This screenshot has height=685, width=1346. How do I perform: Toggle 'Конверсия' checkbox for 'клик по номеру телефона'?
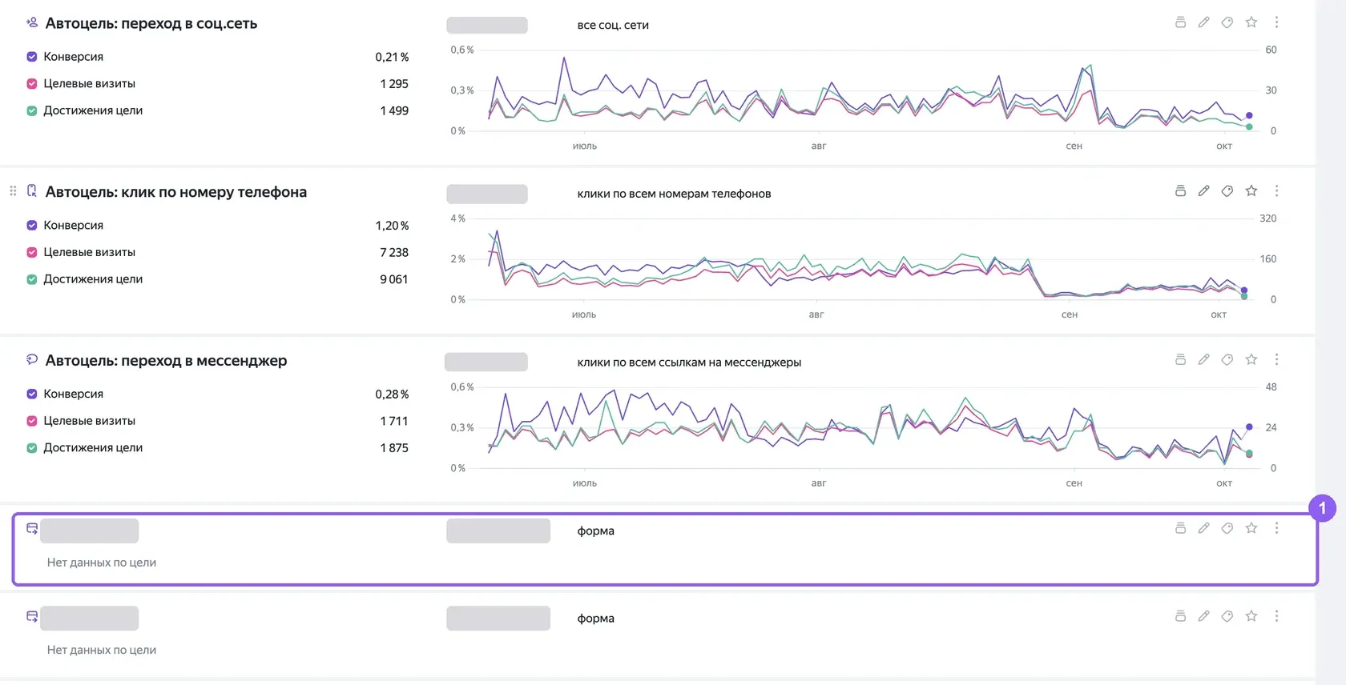(x=32, y=226)
